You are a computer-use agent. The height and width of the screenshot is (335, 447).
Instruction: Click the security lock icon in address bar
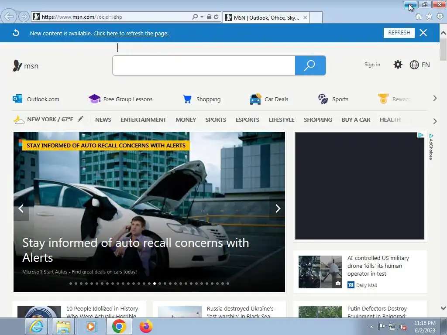pos(209,17)
